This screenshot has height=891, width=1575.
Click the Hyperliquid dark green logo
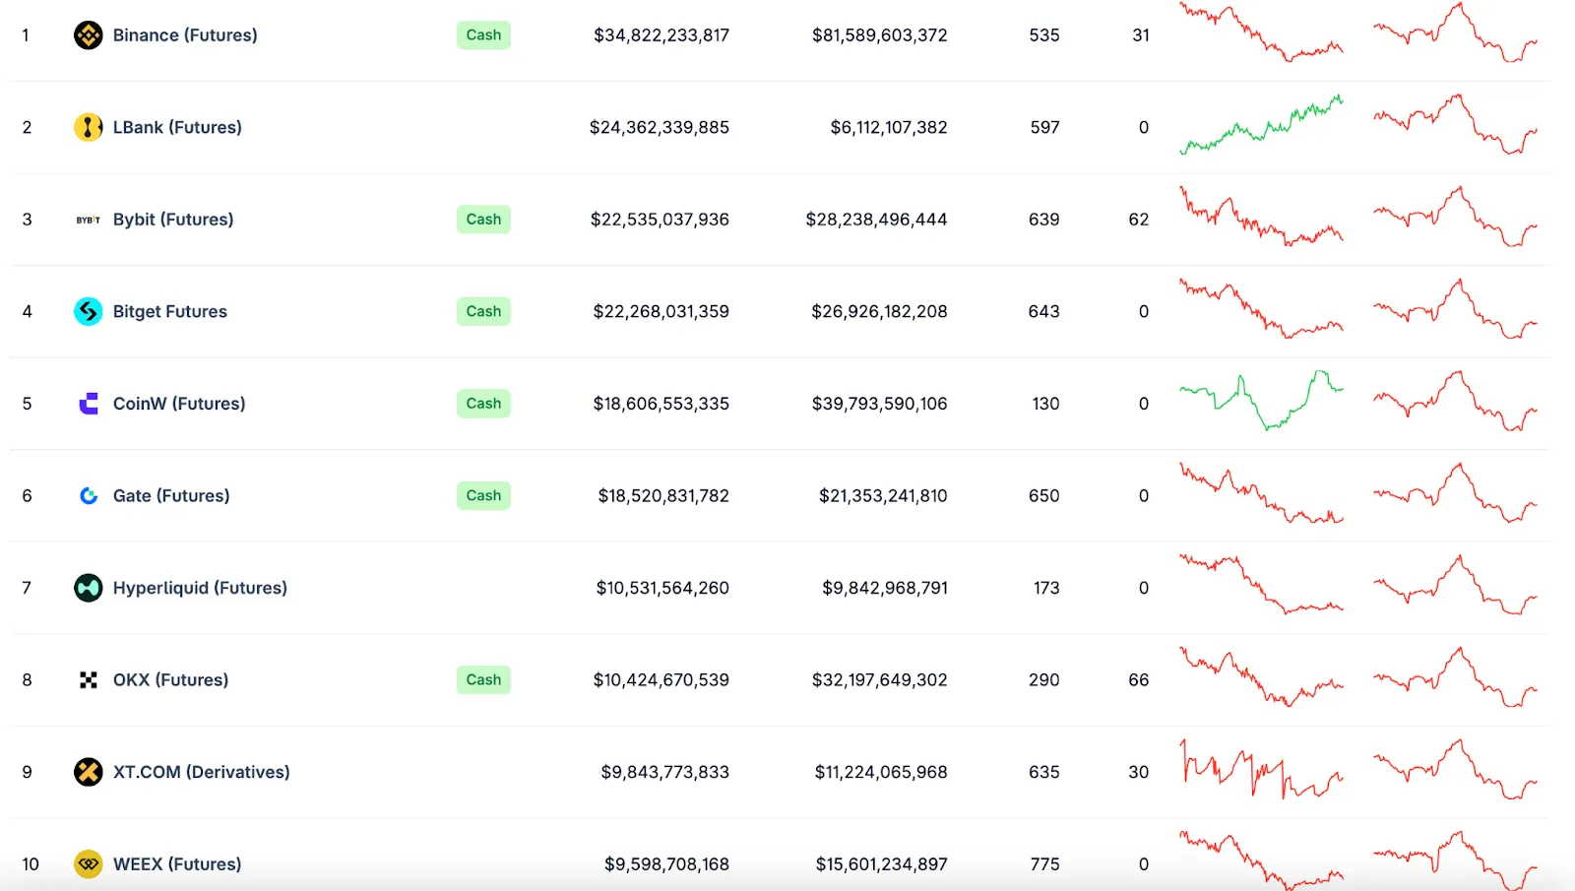[89, 588]
